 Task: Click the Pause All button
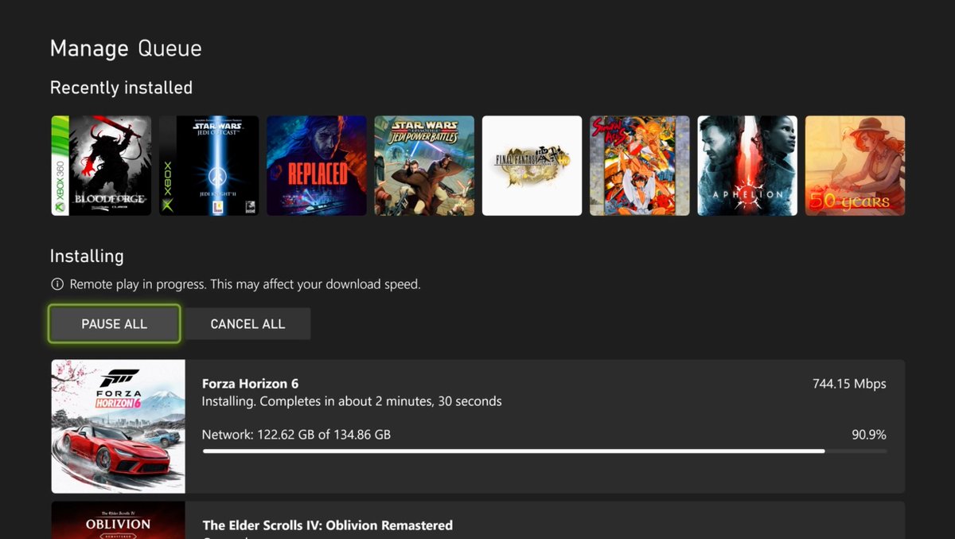[x=115, y=324]
